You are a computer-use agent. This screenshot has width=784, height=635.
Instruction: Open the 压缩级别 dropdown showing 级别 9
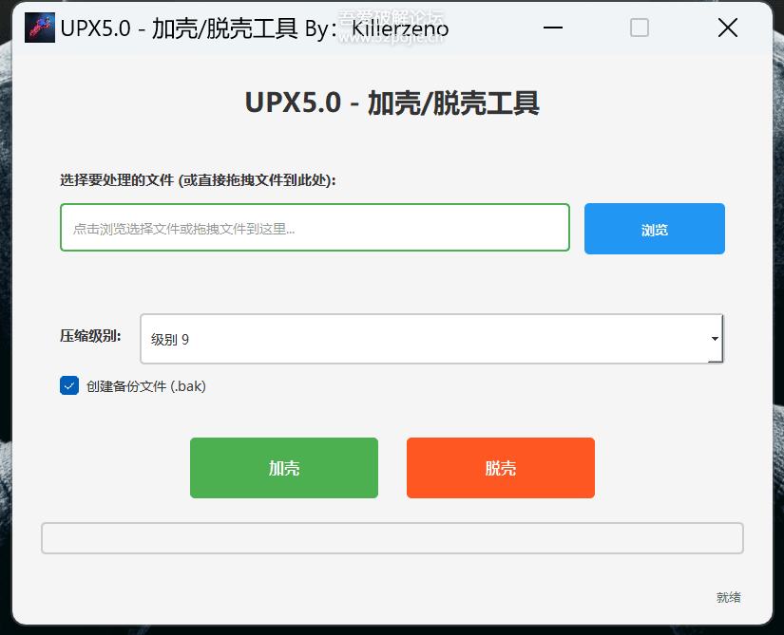point(431,339)
